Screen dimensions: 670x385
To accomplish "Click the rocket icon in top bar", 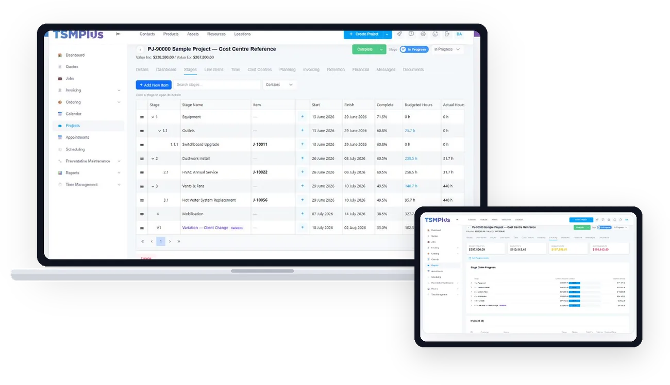I will [399, 34].
